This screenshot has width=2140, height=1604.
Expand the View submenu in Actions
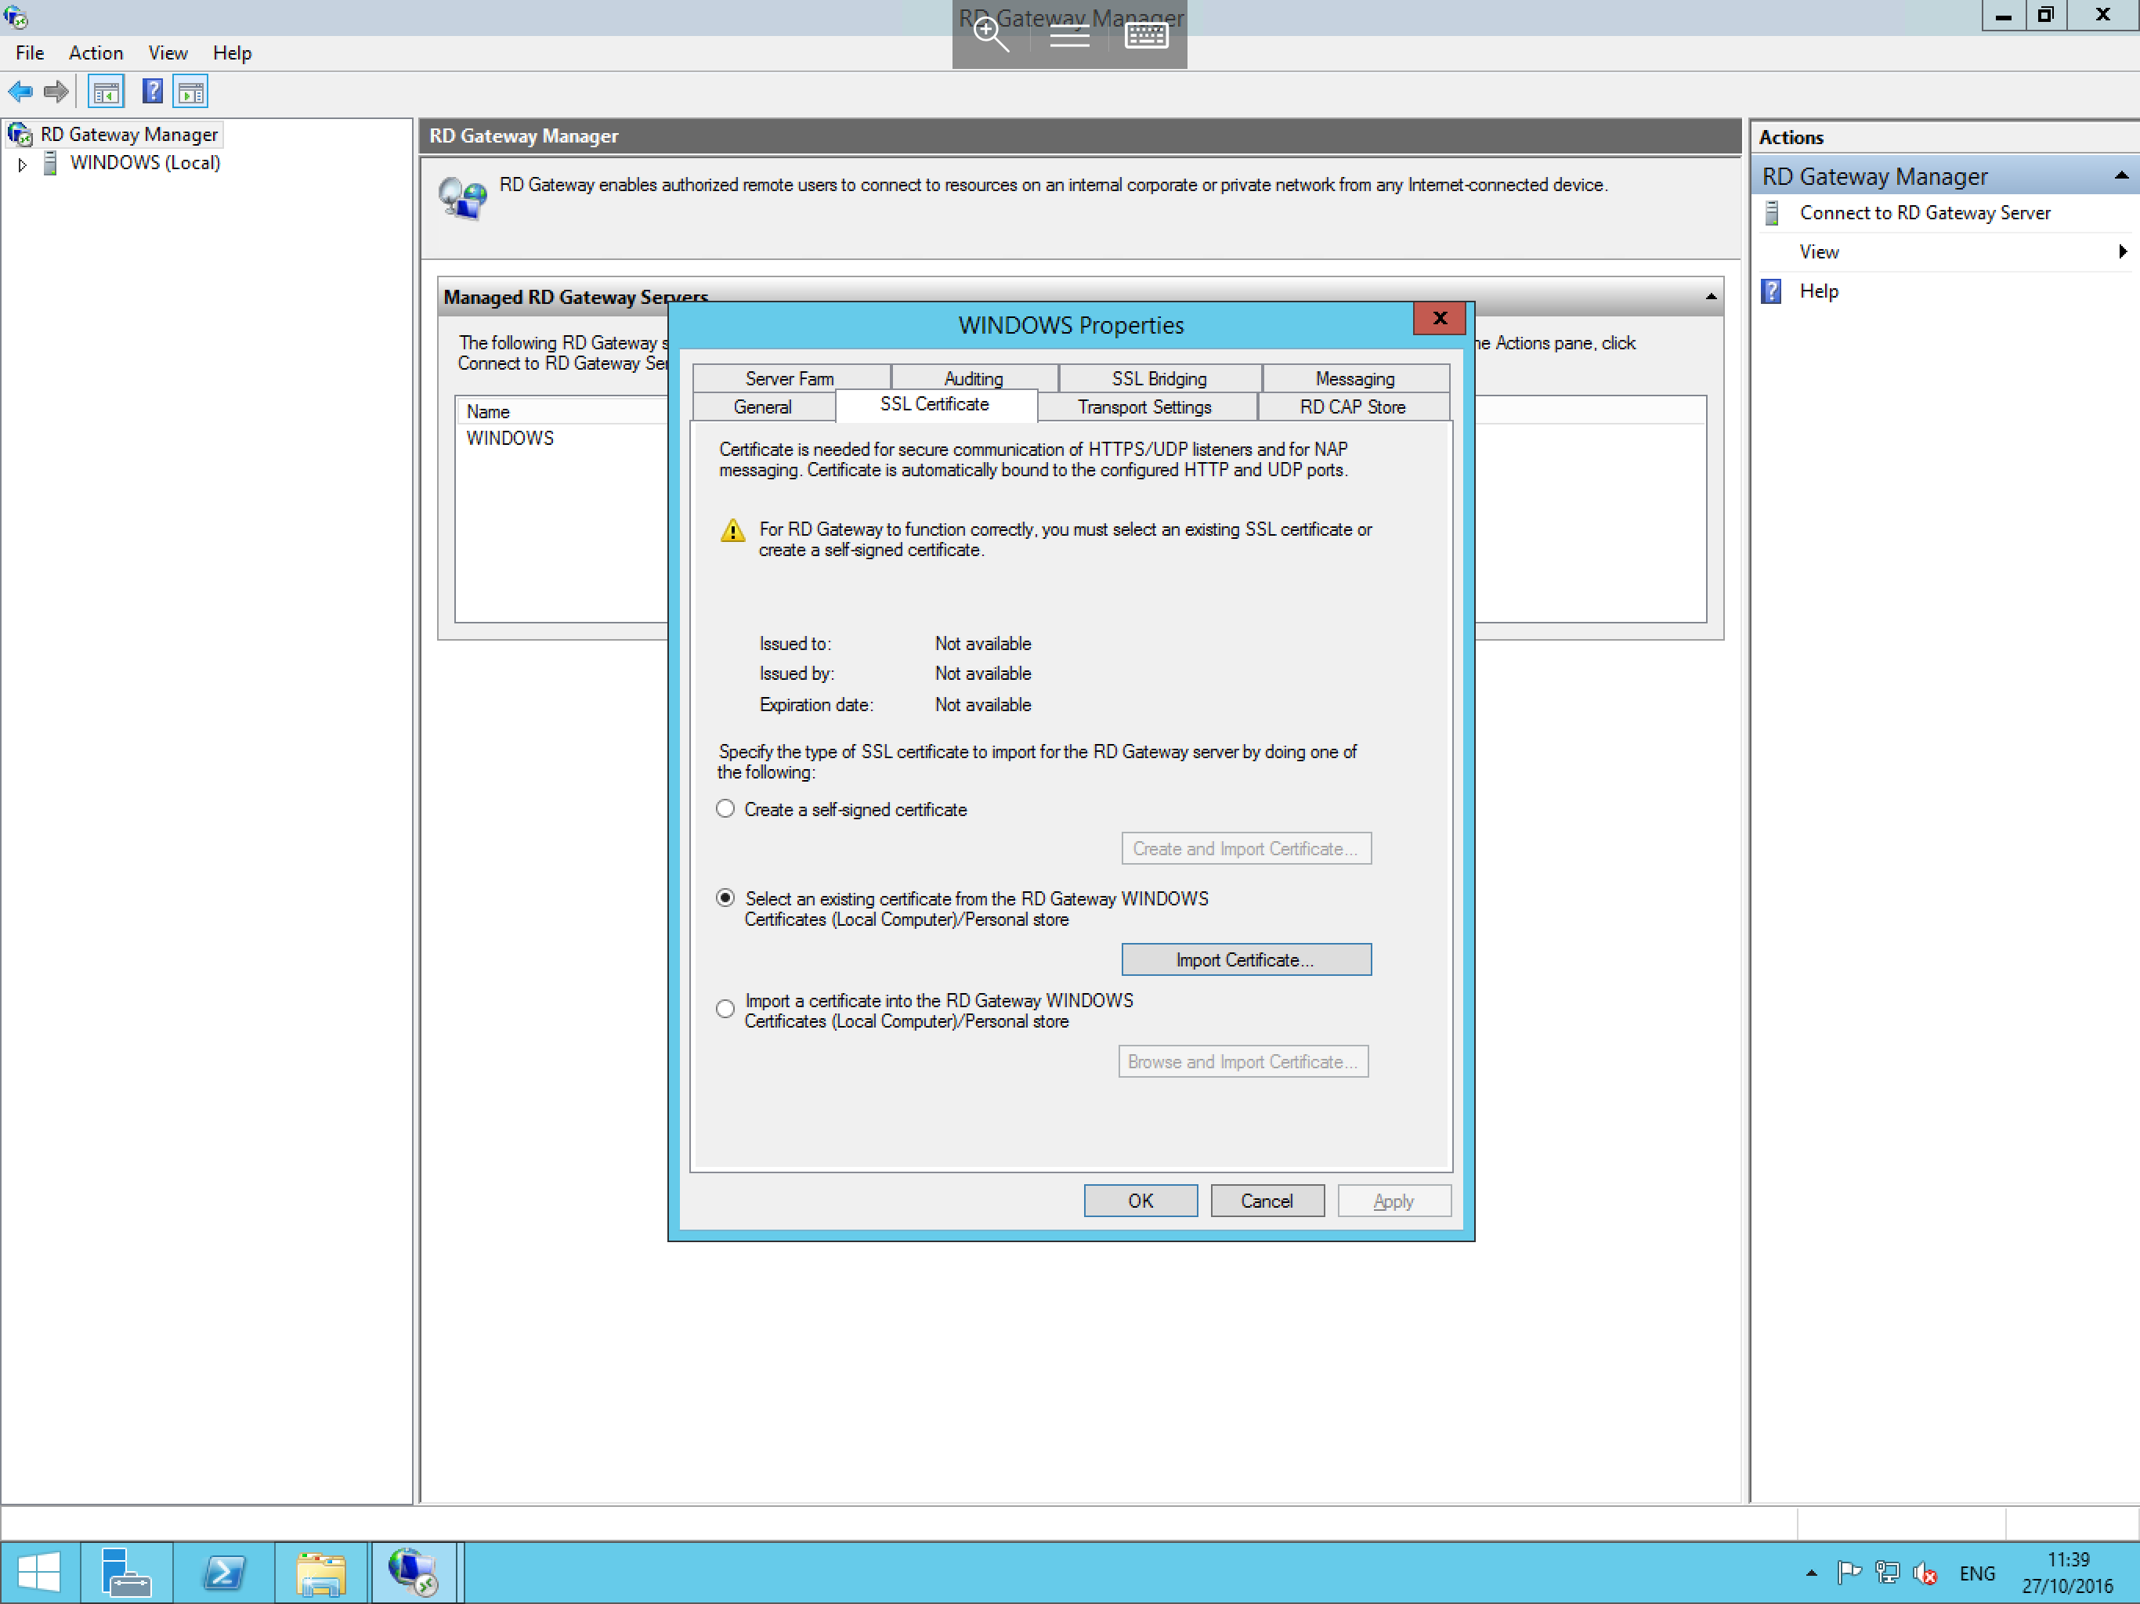[2123, 251]
